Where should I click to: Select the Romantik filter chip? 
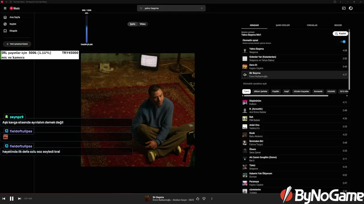click(x=318, y=92)
